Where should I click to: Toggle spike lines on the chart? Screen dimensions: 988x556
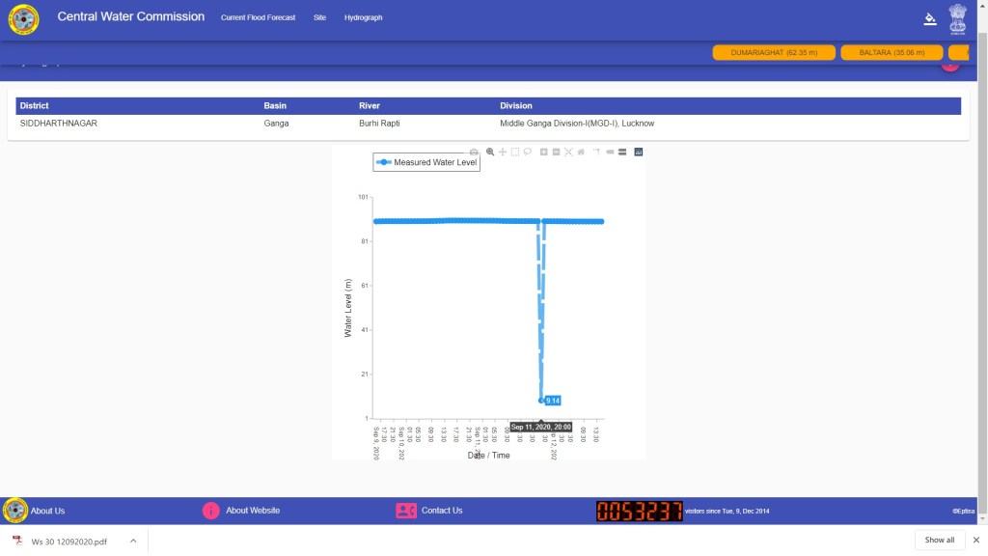[596, 152]
